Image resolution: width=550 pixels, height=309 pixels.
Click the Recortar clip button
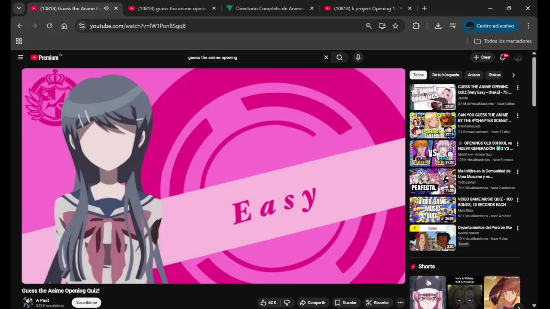tap(378, 303)
